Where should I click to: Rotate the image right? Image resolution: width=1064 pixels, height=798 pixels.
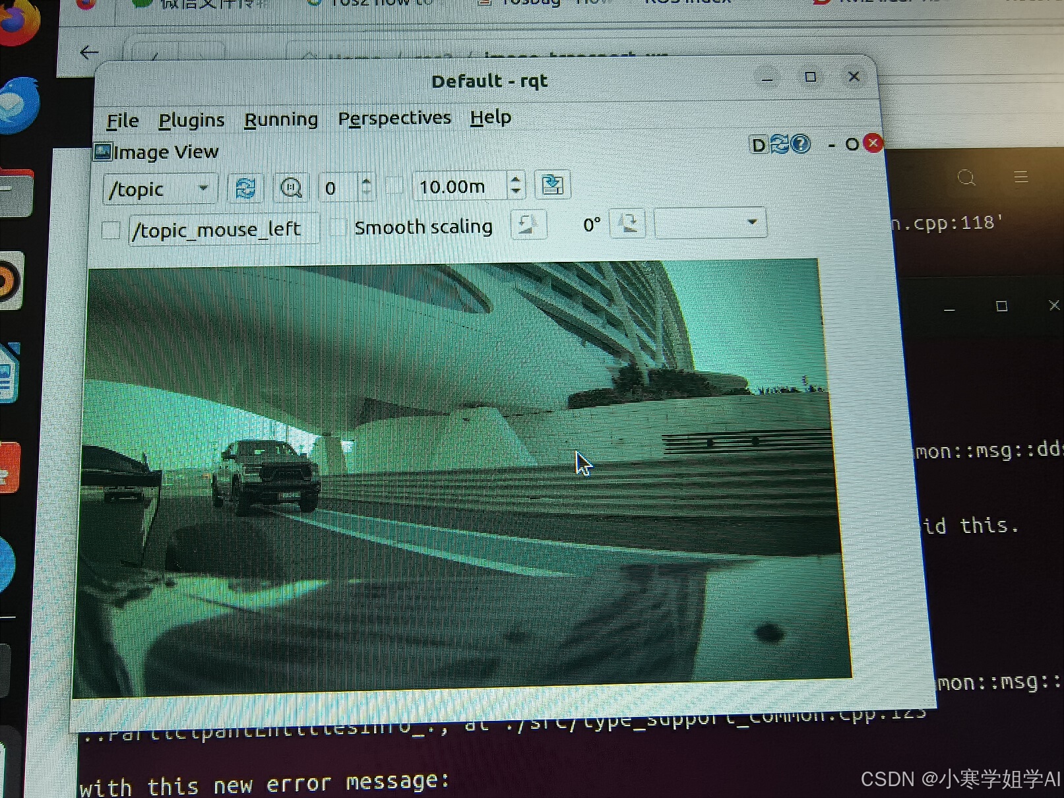[x=628, y=224]
